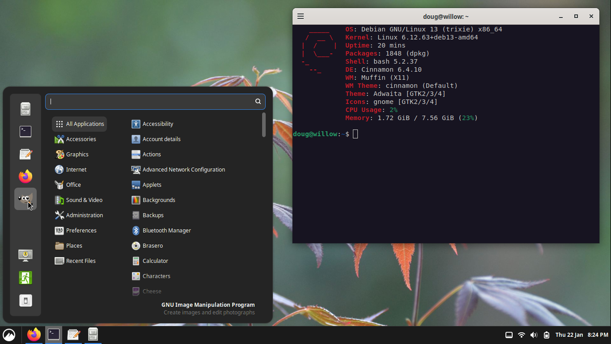Open the file manager sidebar icon
This screenshot has width=611, height=344.
coord(25,108)
